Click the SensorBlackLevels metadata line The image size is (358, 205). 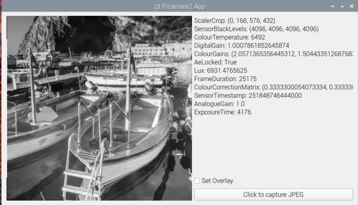tap(256, 29)
